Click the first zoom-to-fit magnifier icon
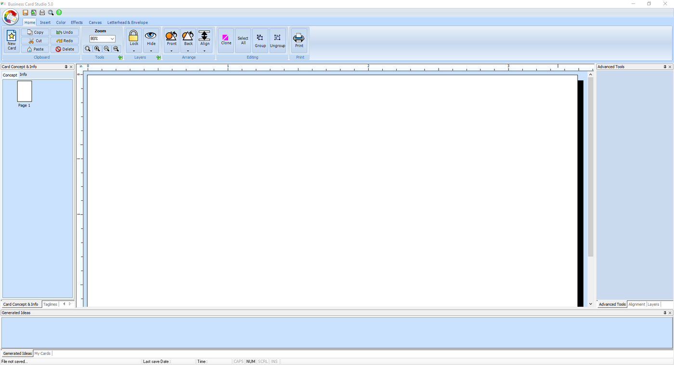 [x=88, y=49]
